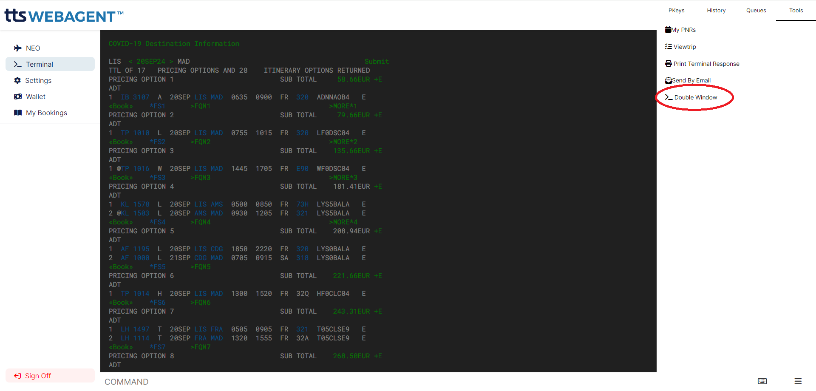Click flight TP 1016 link
Screen dimensions: 816x391
135,169
